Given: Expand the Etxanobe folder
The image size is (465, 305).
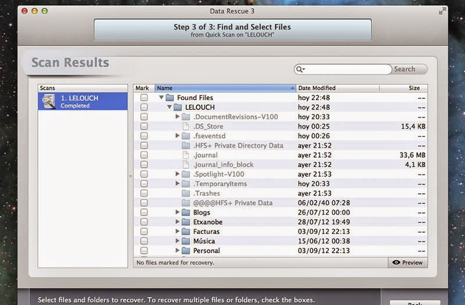Looking at the screenshot, I should pyautogui.click(x=177, y=222).
